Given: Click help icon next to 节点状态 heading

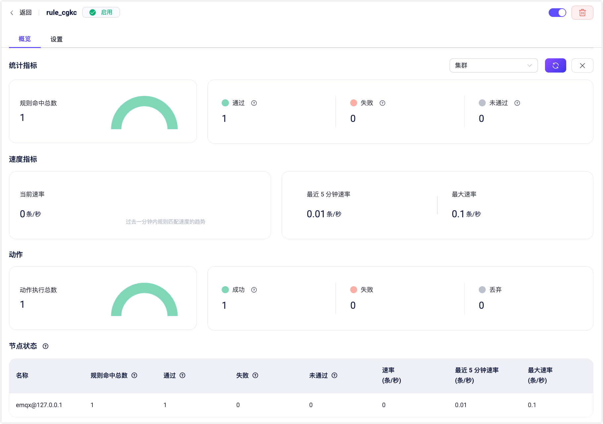Looking at the screenshot, I should tap(46, 346).
